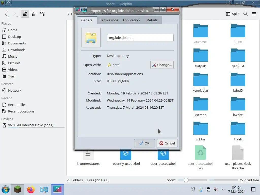Adjust the Zoom slider handle
Screen dimensions: 260x195
tap(186, 180)
